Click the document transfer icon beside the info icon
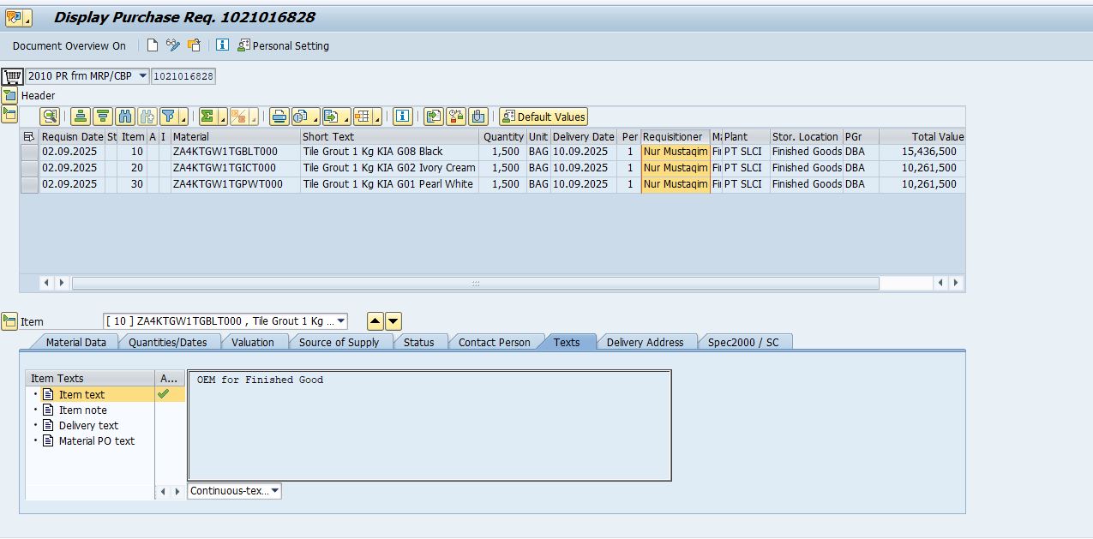This screenshot has width=1093, height=539. [x=434, y=117]
